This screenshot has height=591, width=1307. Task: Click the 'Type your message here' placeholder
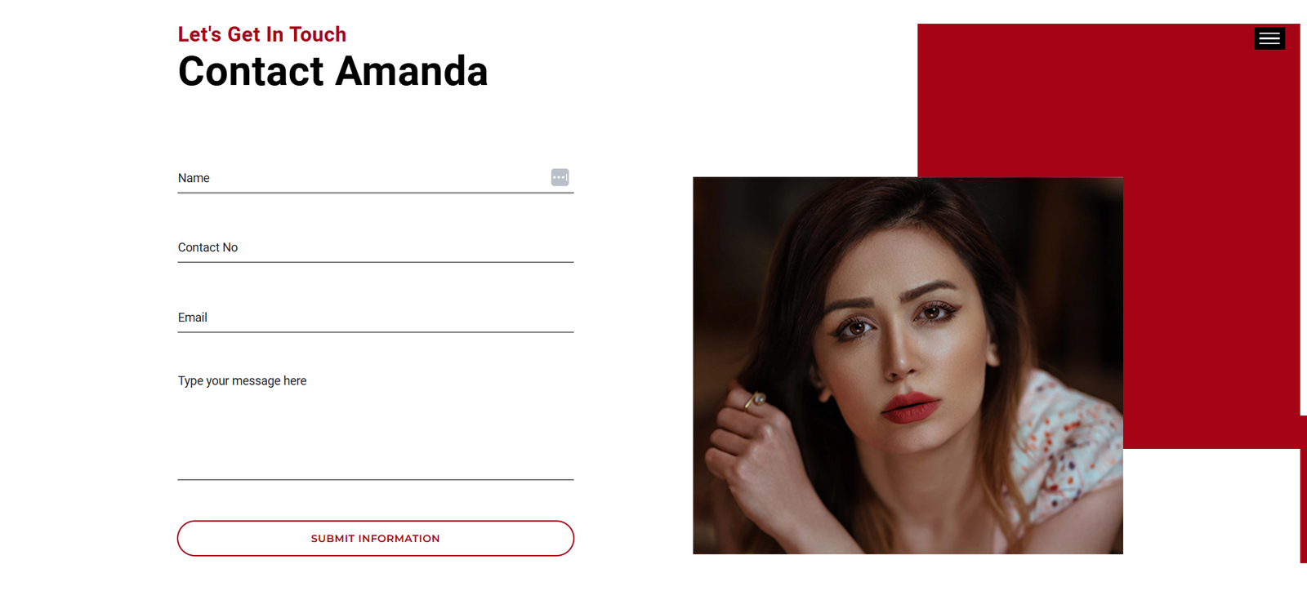243,381
